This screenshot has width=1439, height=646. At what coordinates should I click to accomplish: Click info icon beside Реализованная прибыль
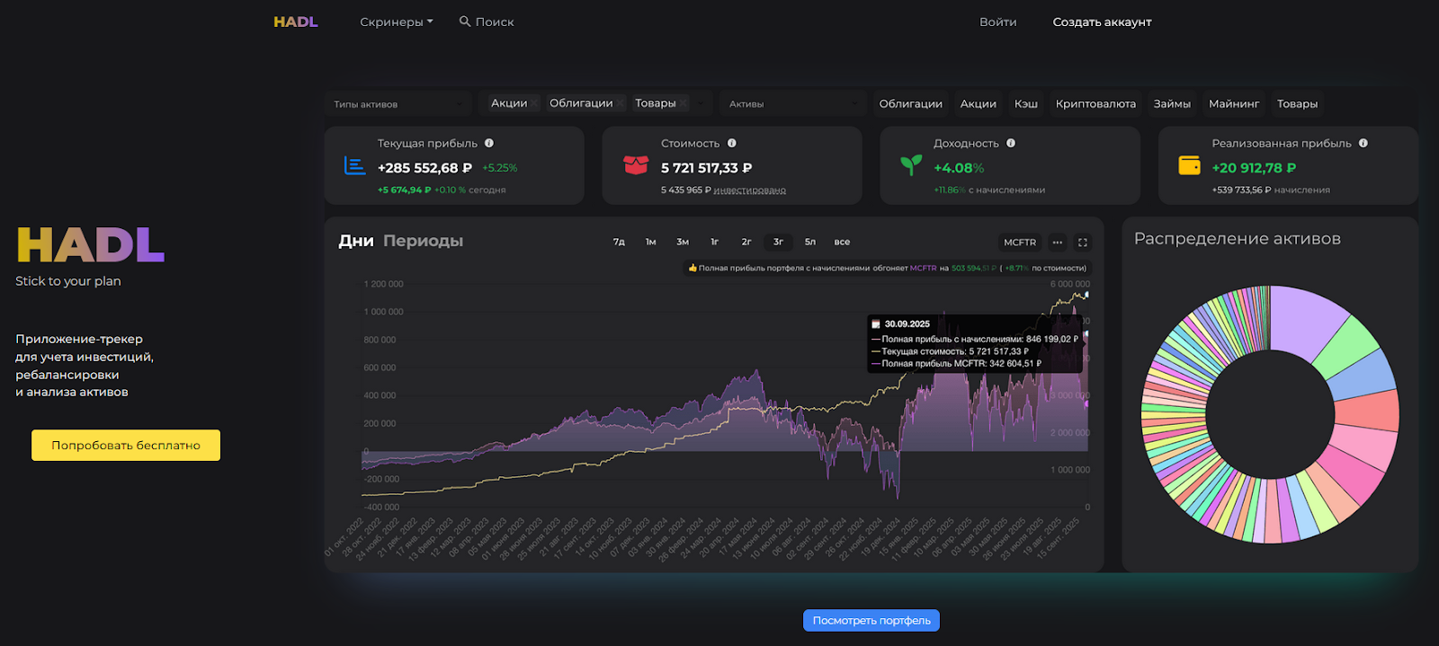coord(1363,143)
